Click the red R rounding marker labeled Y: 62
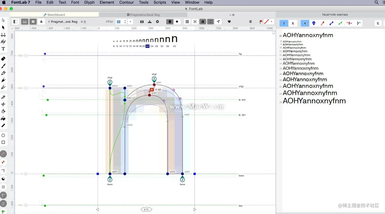 tap(152, 90)
